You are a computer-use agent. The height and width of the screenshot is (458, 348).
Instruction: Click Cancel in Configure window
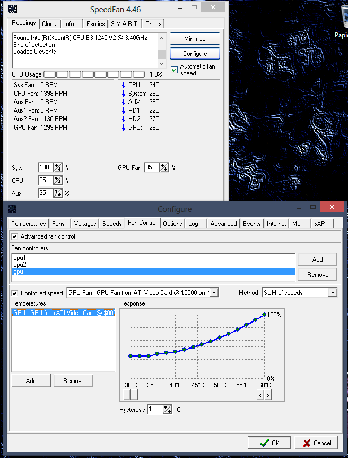[x=316, y=443]
